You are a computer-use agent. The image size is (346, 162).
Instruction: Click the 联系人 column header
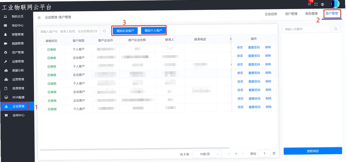click(x=170, y=40)
